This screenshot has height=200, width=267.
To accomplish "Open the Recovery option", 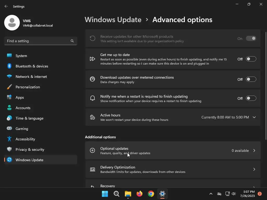I will (173, 184).
